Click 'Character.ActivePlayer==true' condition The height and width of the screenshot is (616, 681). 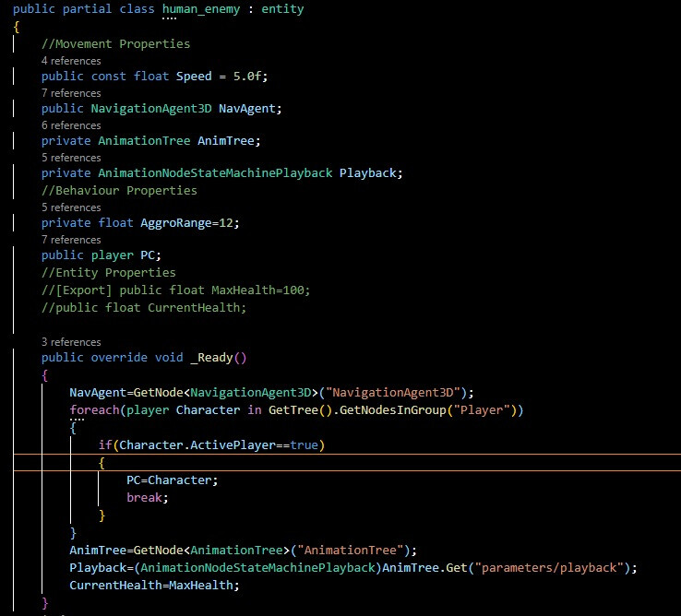(x=219, y=445)
